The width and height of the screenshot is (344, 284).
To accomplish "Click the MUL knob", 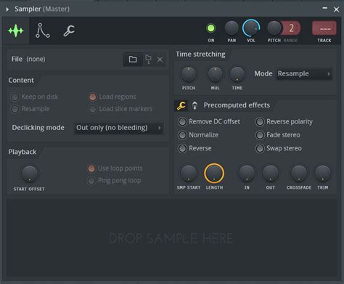I will click(215, 74).
